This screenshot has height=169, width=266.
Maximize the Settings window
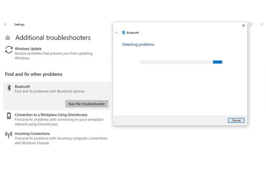pyautogui.click(x=251, y=24)
